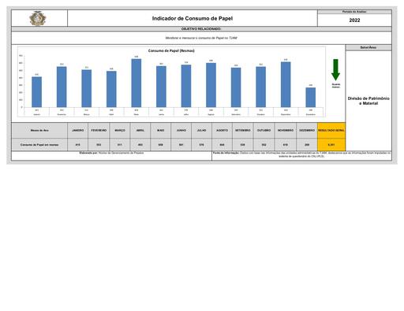This screenshot has width=404, height=311.
Task: Click the FEVEREIRO column header
Action: tap(99, 131)
